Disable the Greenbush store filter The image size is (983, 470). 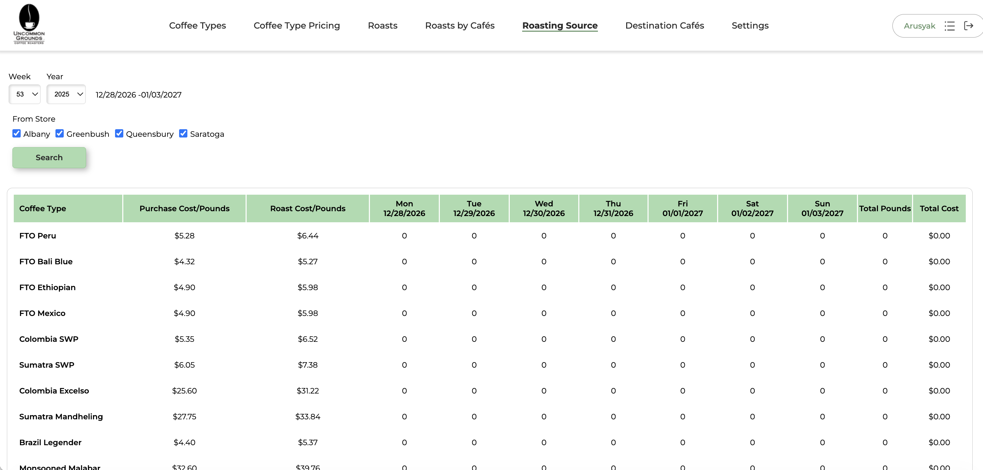59,133
